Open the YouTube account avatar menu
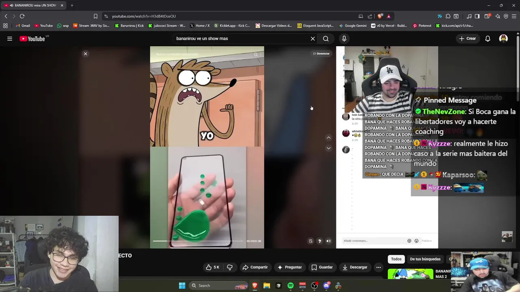Image resolution: width=520 pixels, height=292 pixels. (503, 39)
